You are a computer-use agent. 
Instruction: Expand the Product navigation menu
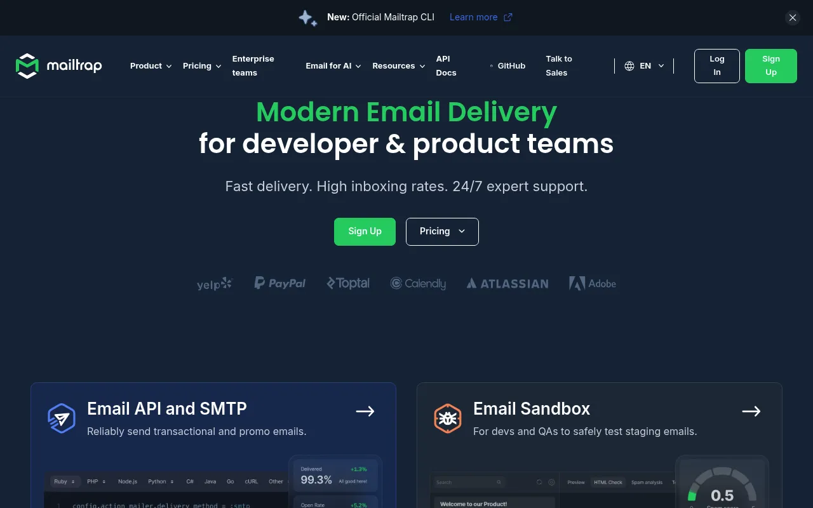pyautogui.click(x=151, y=66)
